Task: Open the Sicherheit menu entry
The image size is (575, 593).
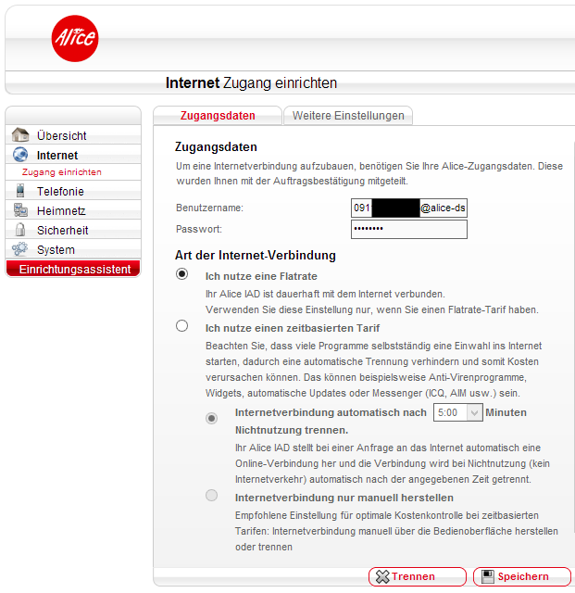Action: pos(73,230)
